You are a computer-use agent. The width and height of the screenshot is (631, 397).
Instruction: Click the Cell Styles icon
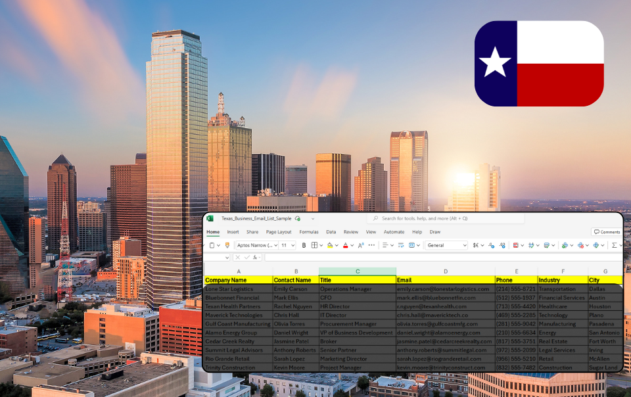(546, 245)
